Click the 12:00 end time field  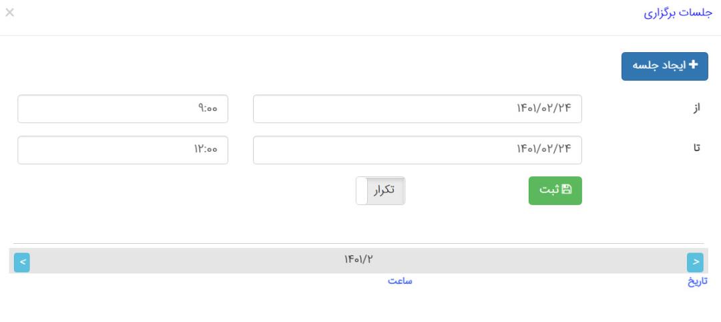[x=123, y=150]
